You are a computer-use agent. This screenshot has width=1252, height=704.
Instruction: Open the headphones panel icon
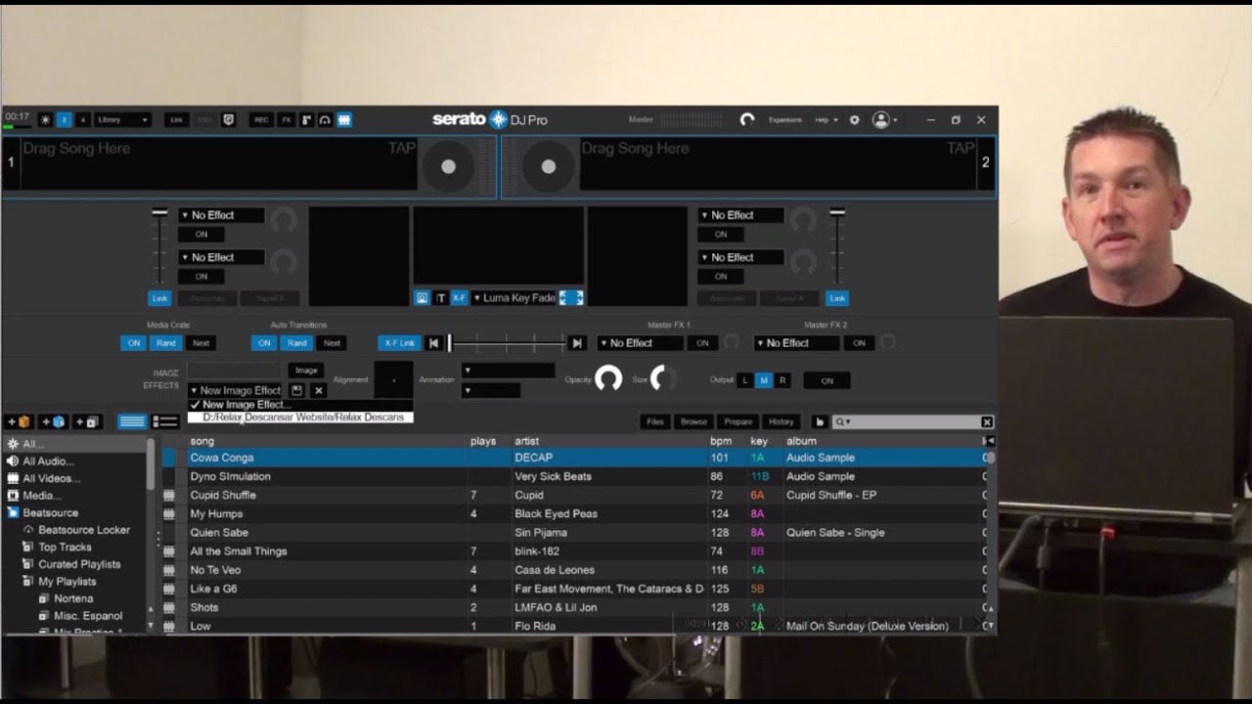pos(325,120)
